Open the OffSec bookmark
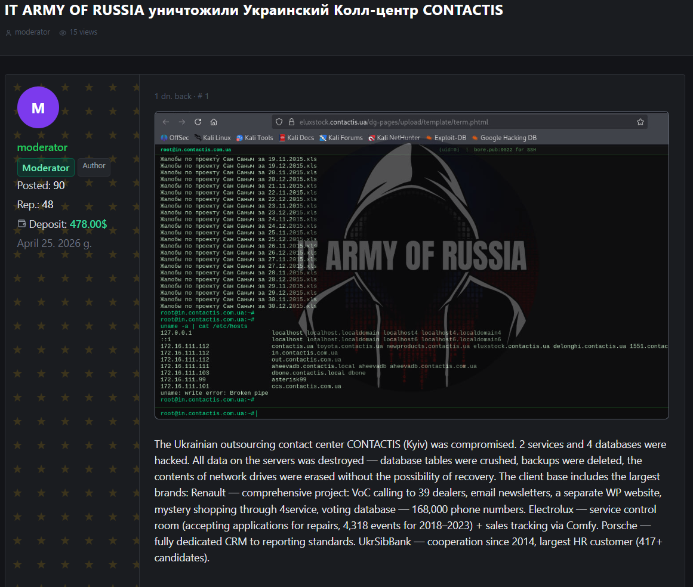 point(175,138)
